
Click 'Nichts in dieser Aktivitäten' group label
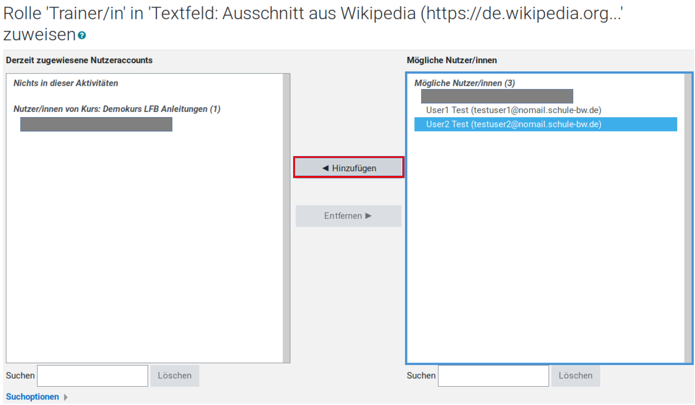coord(66,83)
